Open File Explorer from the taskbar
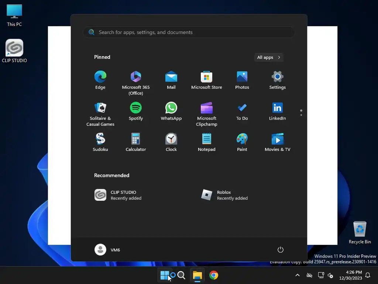 197,275
